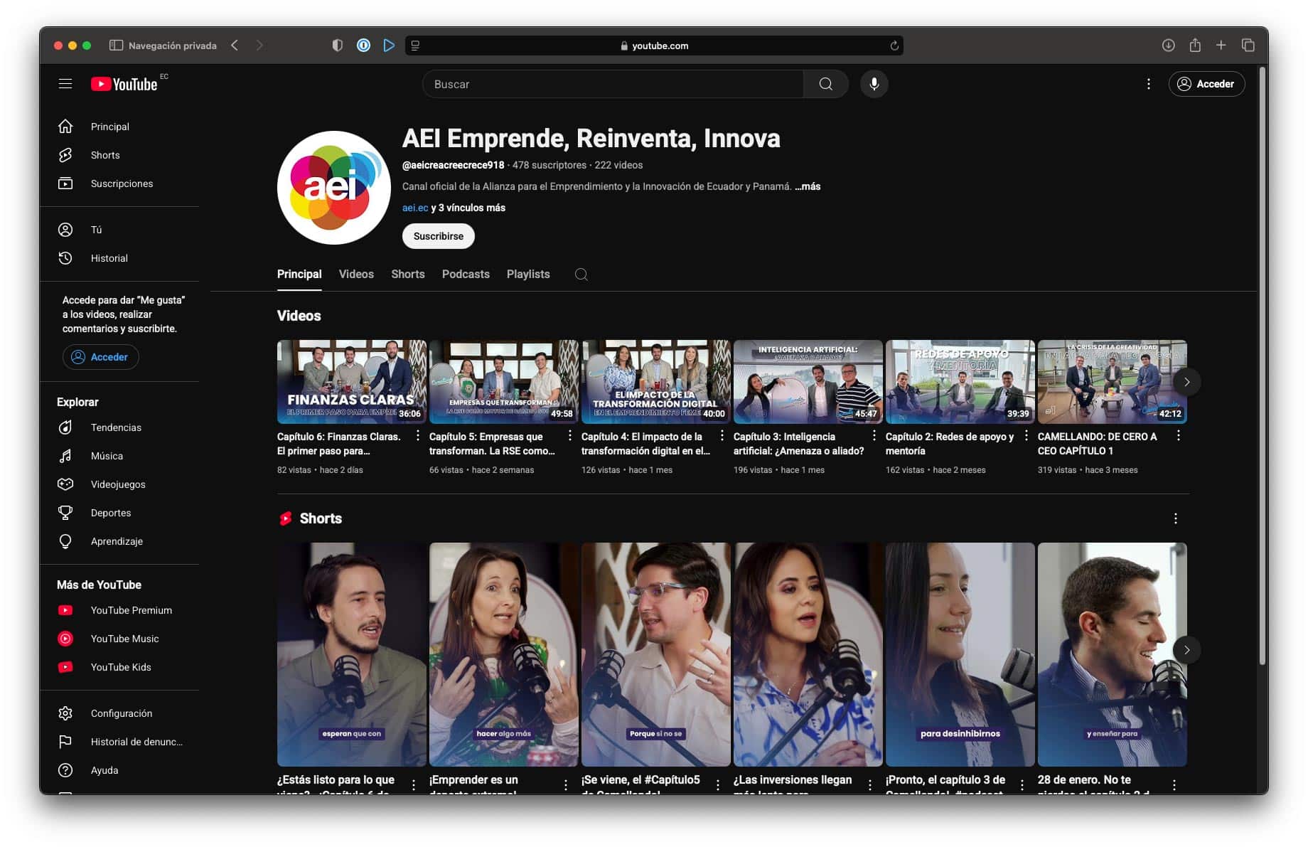This screenshot has height=847, width=1308.
Task: Open options menu for Capítulo 6 video
Action: tap(417, 436)
